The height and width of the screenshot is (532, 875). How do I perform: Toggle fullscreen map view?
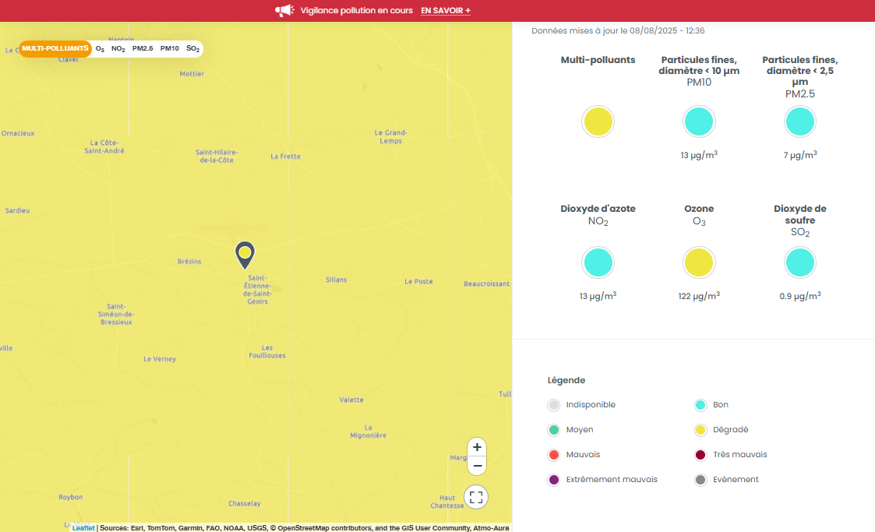point(476,497)
